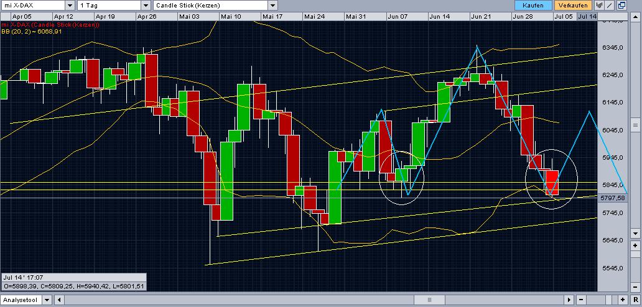Click the 6345,0 price axis label
Image resolution: width=642 pixels, height=307 pixels.
tap(613, 47)
